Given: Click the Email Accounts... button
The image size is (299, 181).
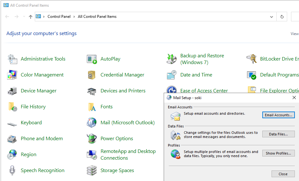Looking at the screenshot, I should 278,115.
